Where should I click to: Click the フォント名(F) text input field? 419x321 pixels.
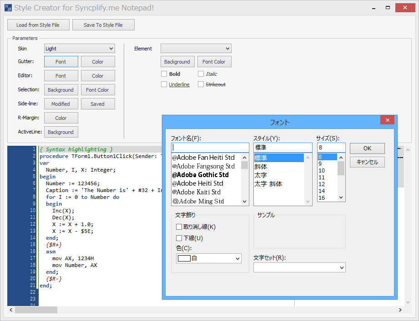click(210, 148)
